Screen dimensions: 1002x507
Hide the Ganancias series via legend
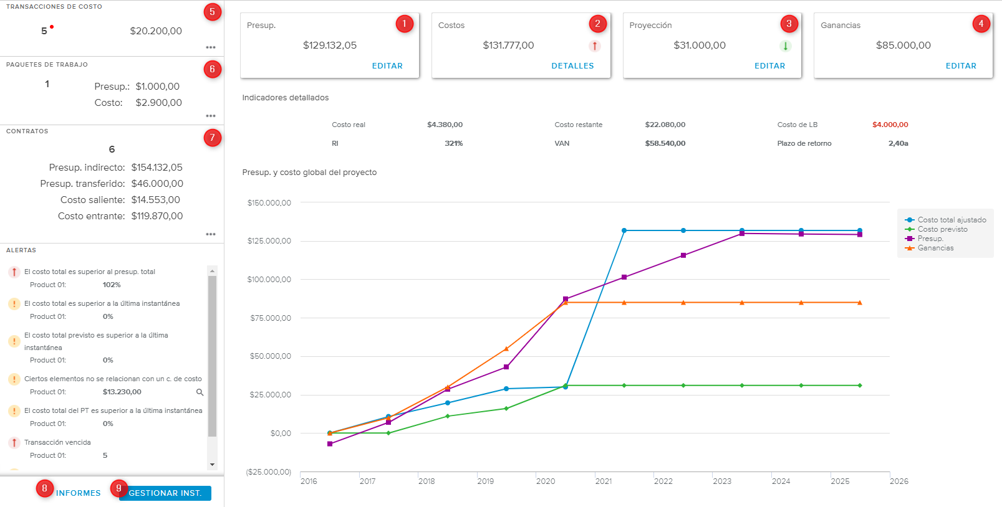pos(935,248)
